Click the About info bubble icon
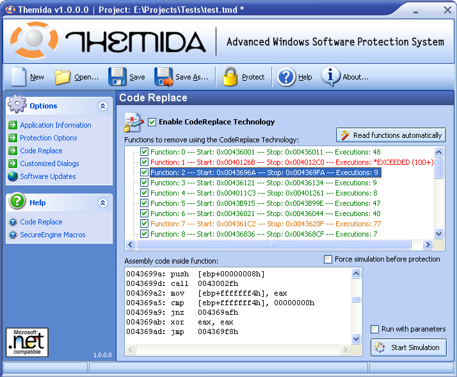The height and width of the screenshot is (377, 457). point(330,76)
